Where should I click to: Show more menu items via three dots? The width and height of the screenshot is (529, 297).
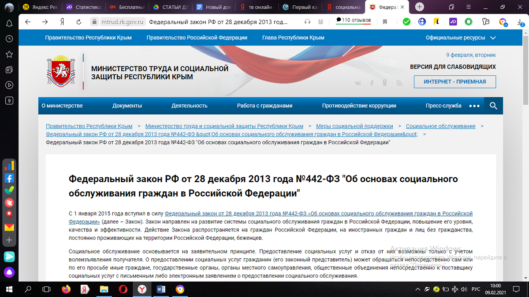click(474, 106)
